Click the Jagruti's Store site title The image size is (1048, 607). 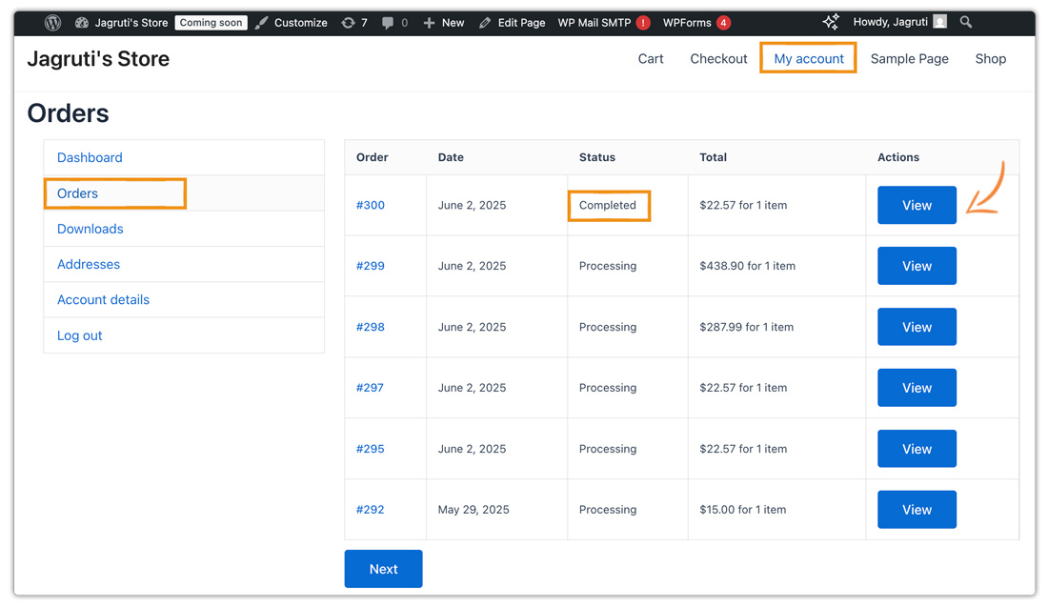98,59
